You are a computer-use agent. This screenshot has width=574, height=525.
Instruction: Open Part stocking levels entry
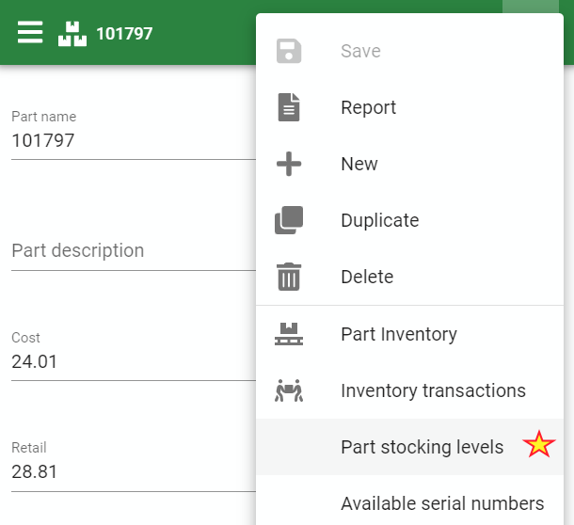pos(409,447)
